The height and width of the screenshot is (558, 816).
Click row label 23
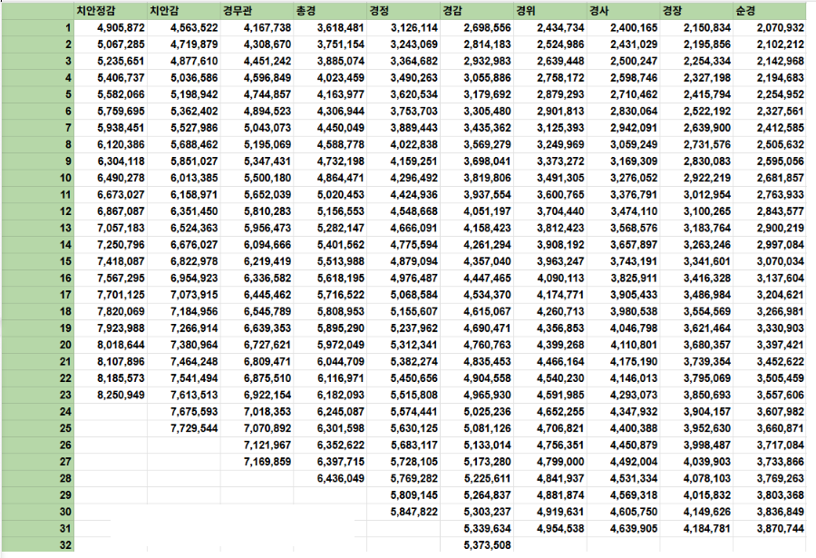click(65, 395)
